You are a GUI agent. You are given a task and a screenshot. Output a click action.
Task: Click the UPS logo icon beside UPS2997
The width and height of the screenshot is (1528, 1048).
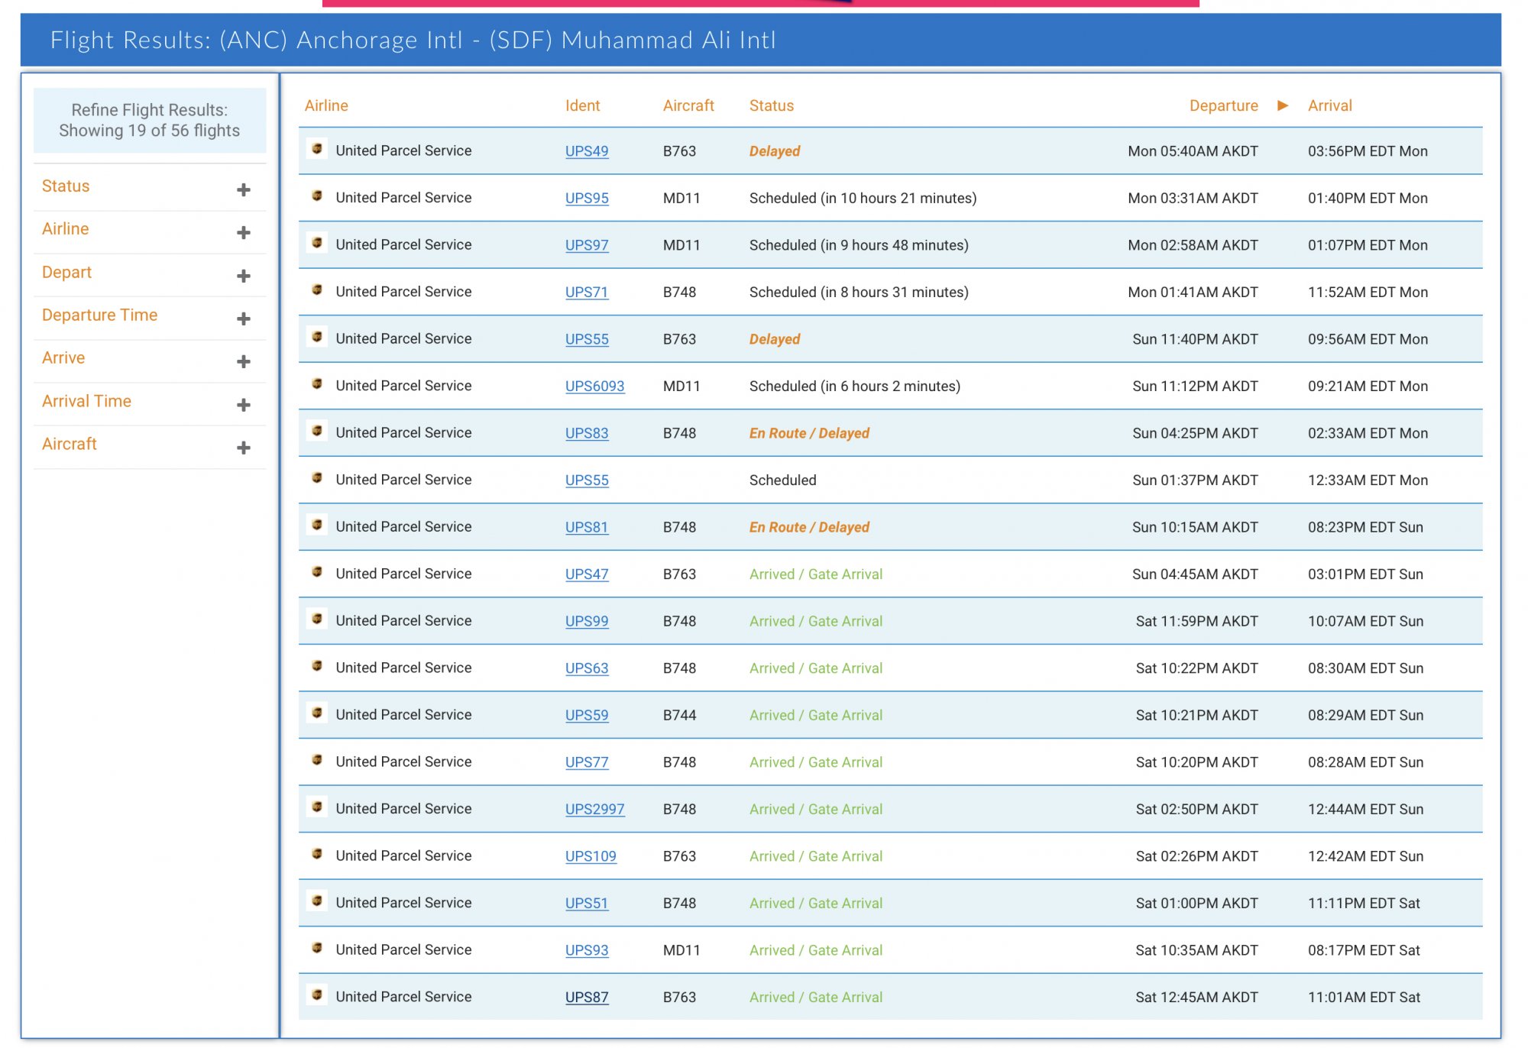[x=317, y=807]
